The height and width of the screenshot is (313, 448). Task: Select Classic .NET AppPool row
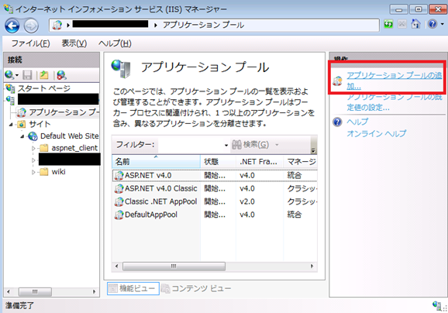point(215,201)
